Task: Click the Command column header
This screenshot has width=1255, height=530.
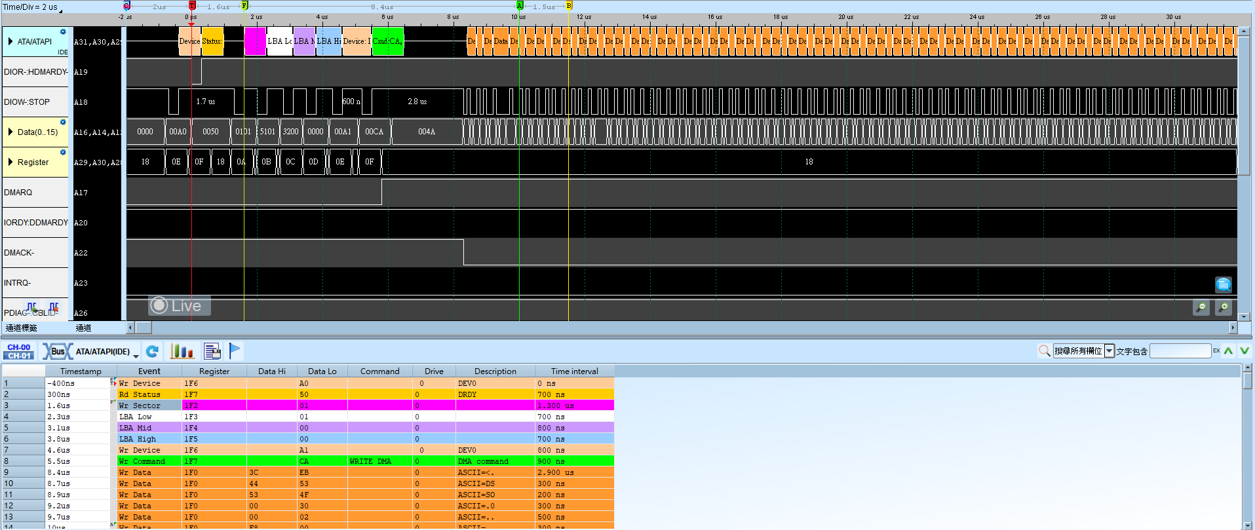Action: pyautogui.click(x=379, y=371)
